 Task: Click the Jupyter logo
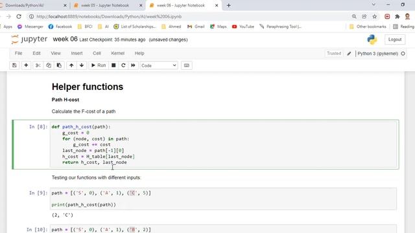29,39
